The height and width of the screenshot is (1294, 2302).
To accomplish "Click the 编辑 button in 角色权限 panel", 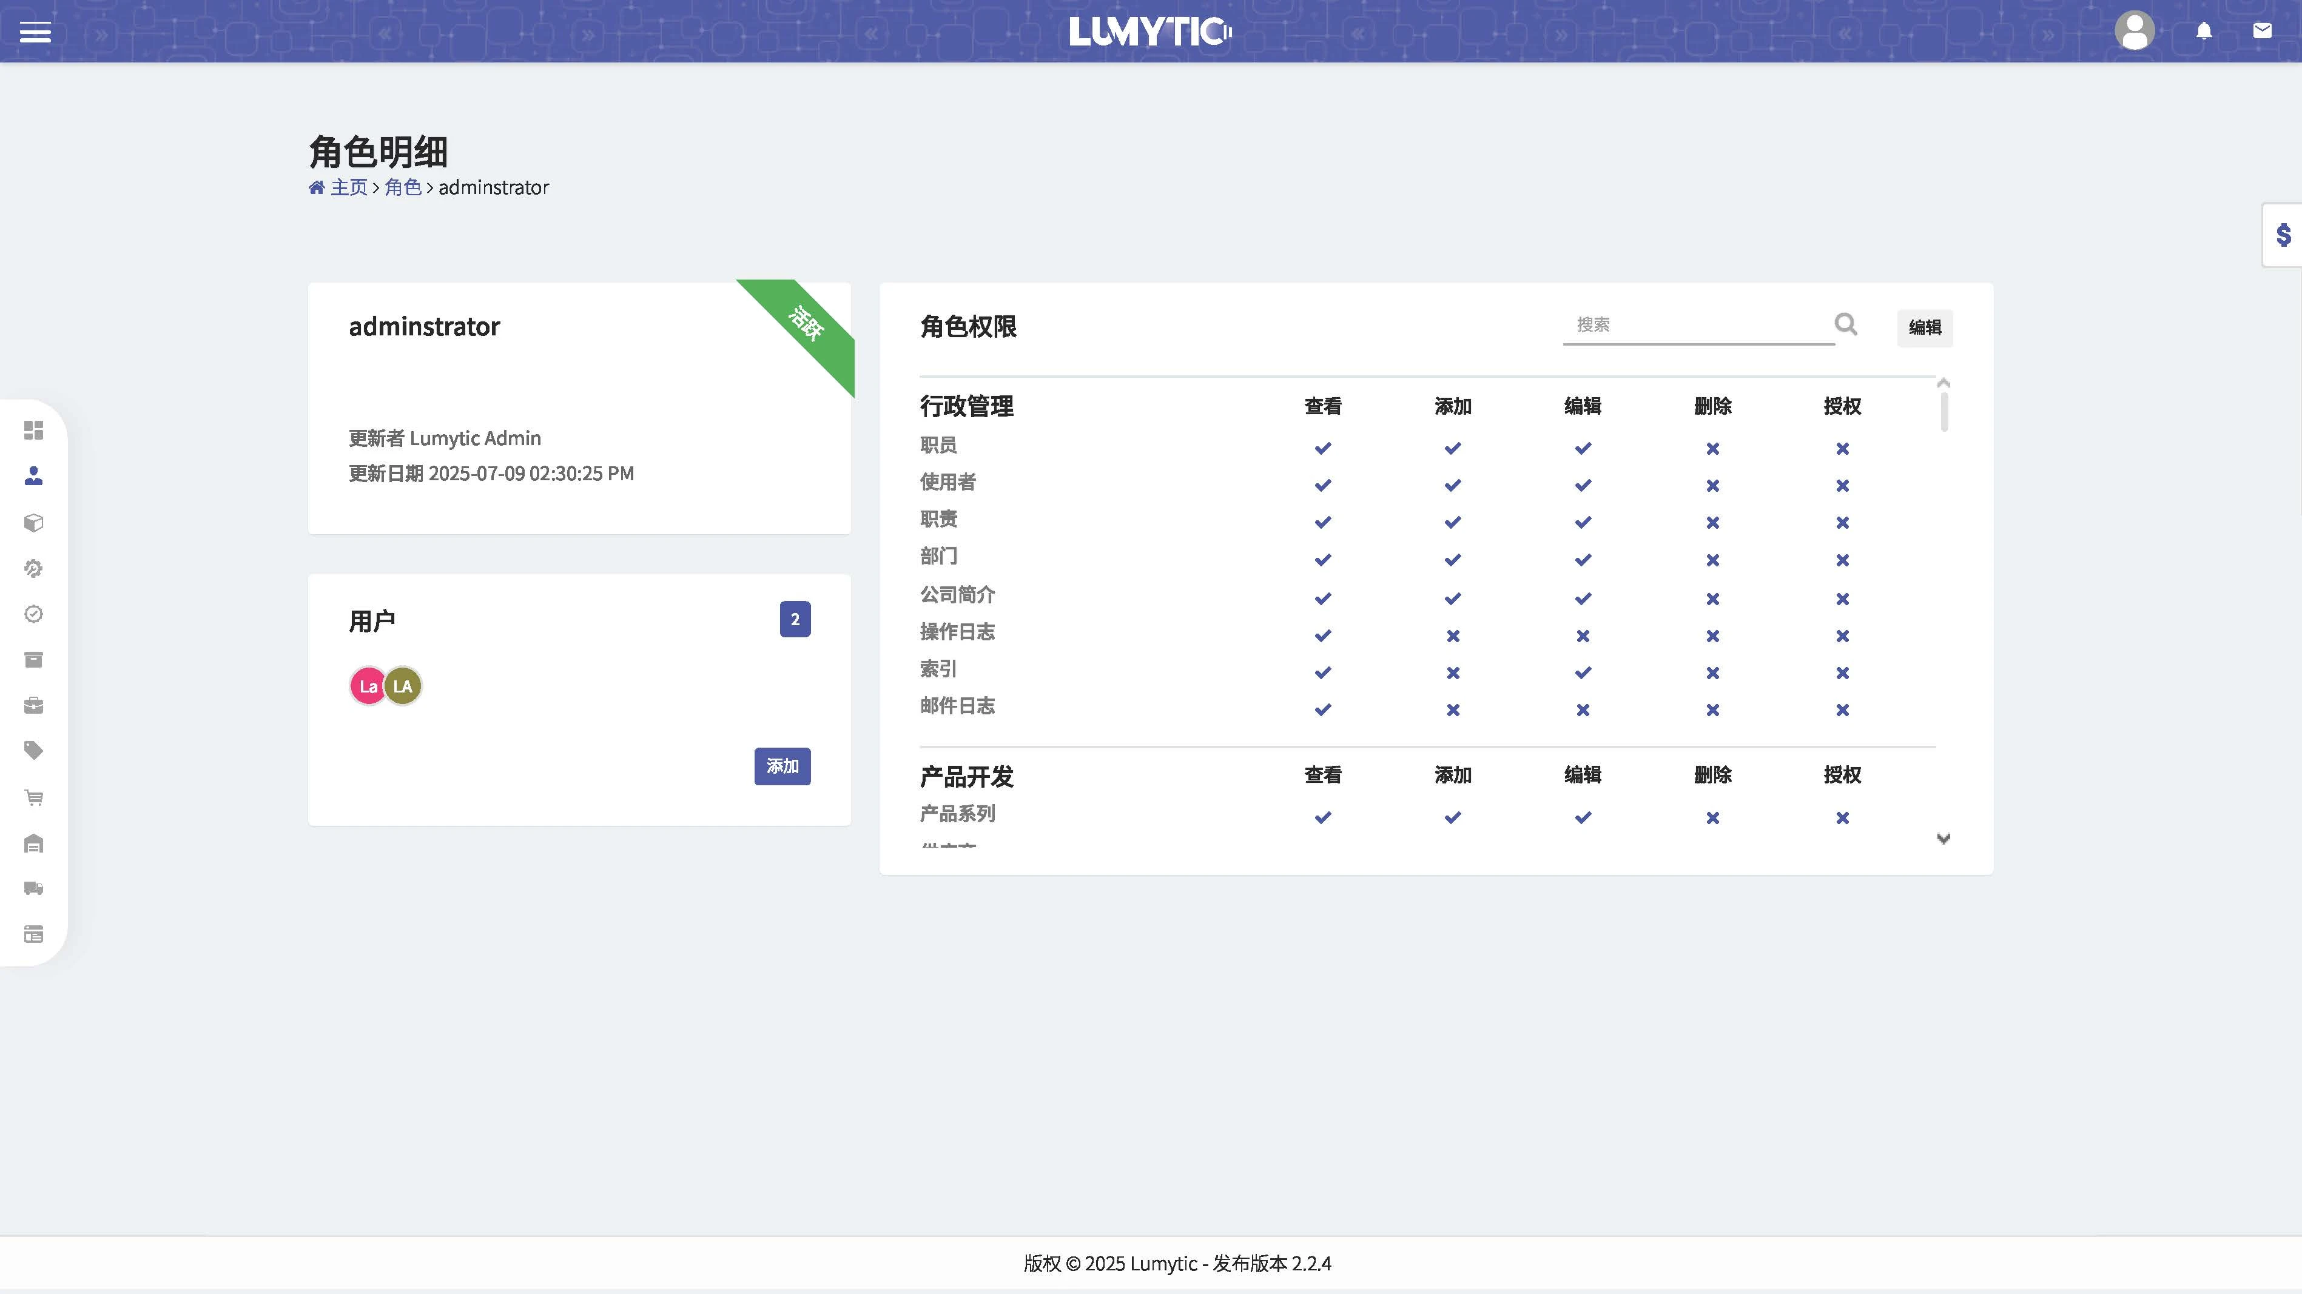I will pos(1925,327).
